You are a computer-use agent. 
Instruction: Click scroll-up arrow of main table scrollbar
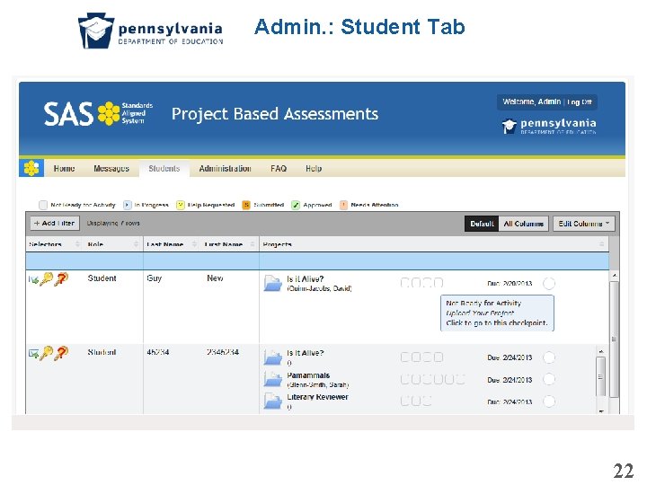(614, 275)
